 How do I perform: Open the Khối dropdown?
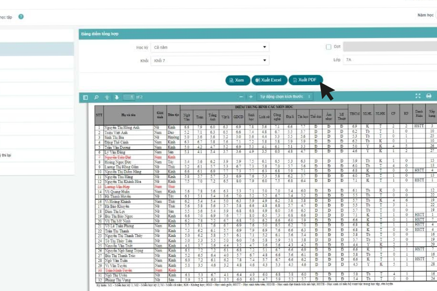(x=210, y=61)
